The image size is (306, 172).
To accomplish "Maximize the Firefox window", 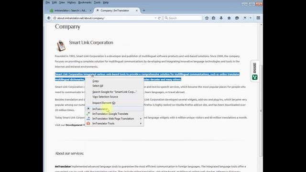I will click(x=251, y=4).
